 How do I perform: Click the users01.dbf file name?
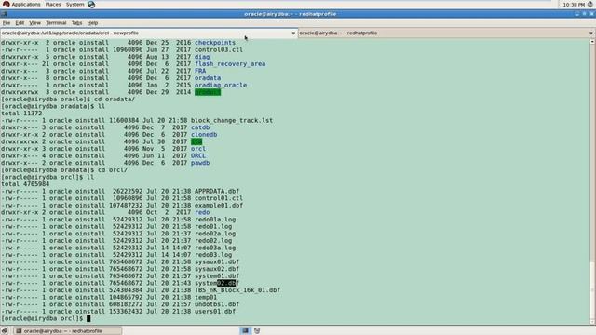215,312
